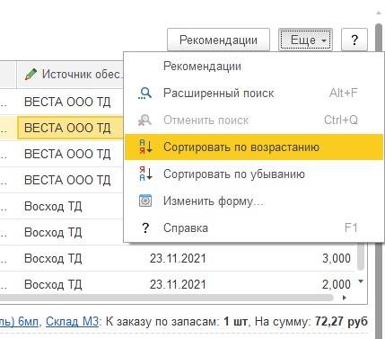Click the table's scroll down arrow
Viewport: 385px width, 339px height.
click(x=361, y=281)
